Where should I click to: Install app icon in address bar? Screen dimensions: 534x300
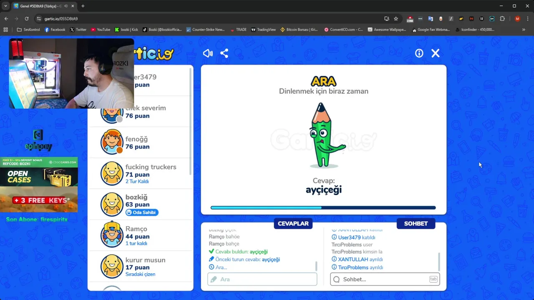pos(387,19)
